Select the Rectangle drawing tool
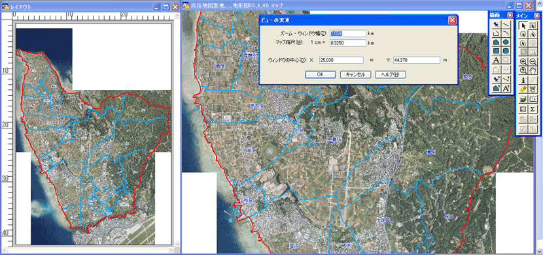This screenshot has height=255, width=543. [497, 52]
